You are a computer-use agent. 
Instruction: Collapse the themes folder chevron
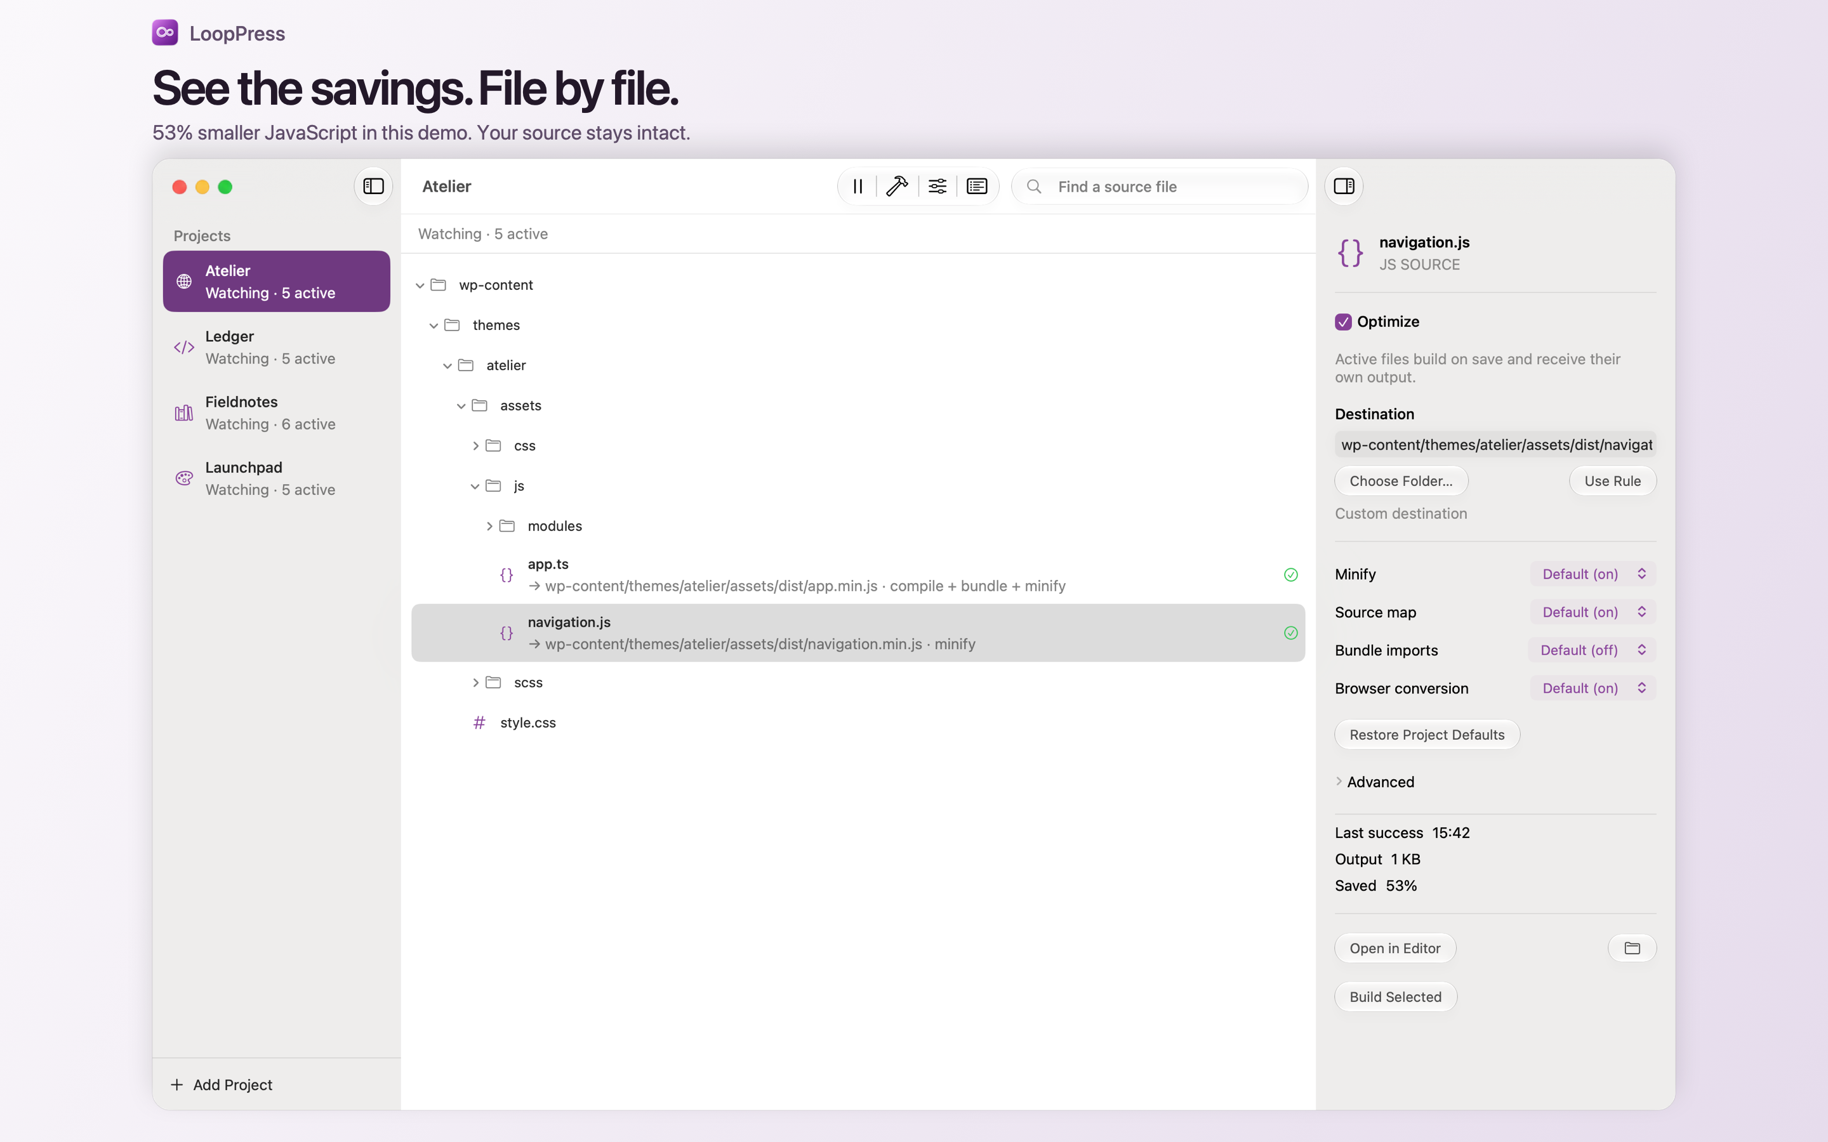(434, 325)
